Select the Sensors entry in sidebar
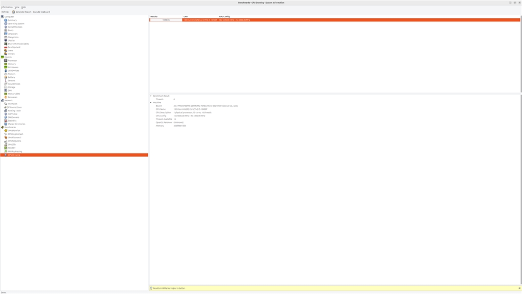 coord(12,80)
